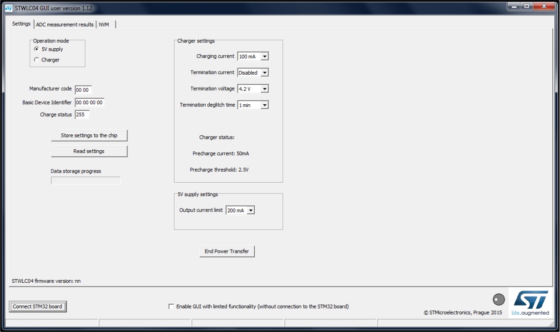The width and height of the screenshot is (560, 332).
Task: Click the ST life.augmented logo
Action: [x=530, y=302]
